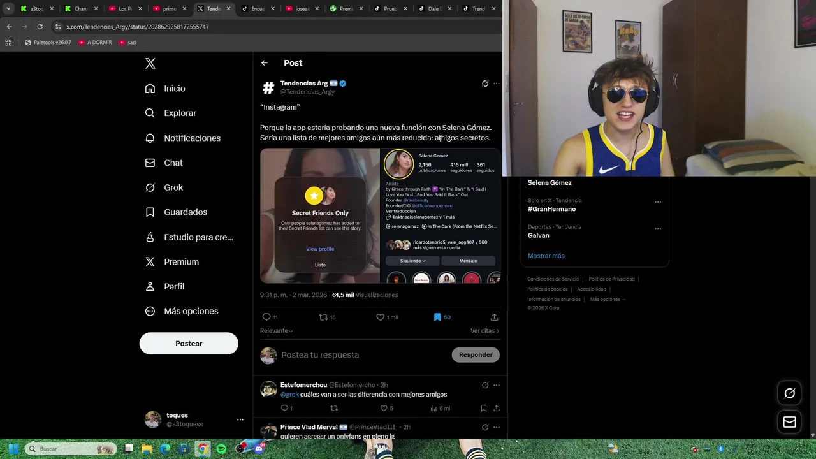Open the X logo home icon
Screen dimensions: 816x459
tap(150, 63)
